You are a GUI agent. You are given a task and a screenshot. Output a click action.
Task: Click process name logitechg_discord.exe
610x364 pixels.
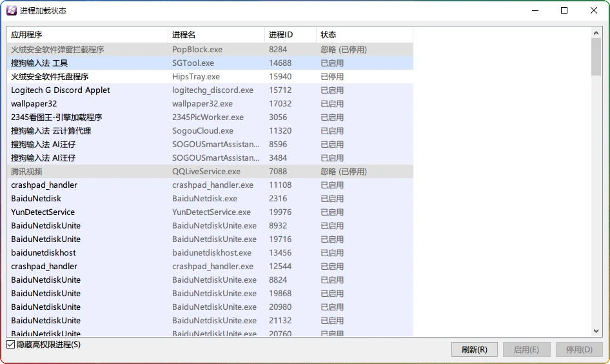pos(213,90)
